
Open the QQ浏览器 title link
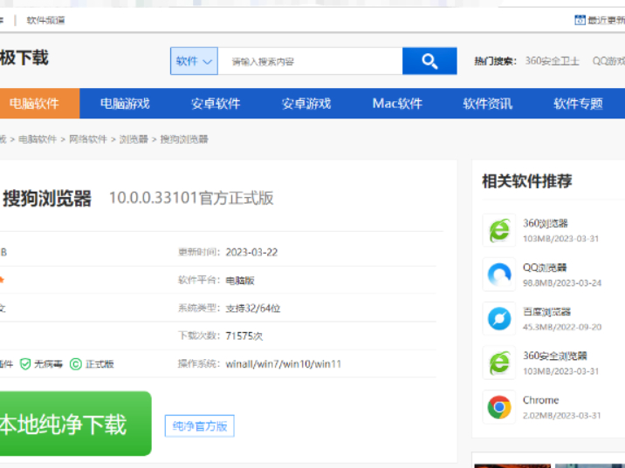[x=545, y=268]
